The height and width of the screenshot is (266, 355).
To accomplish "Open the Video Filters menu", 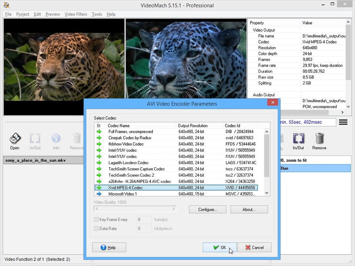I will coord(76,14).
